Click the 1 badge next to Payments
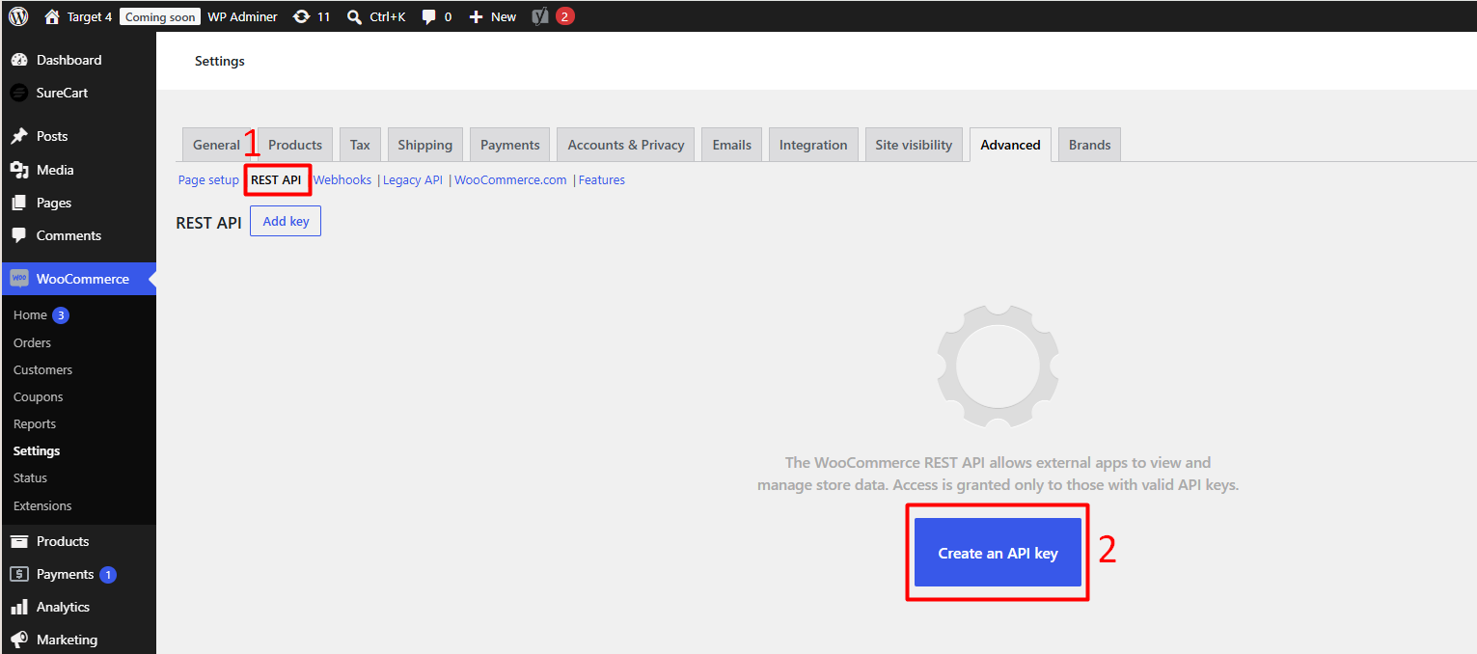The image size is (1477, 654). [108, 575]
